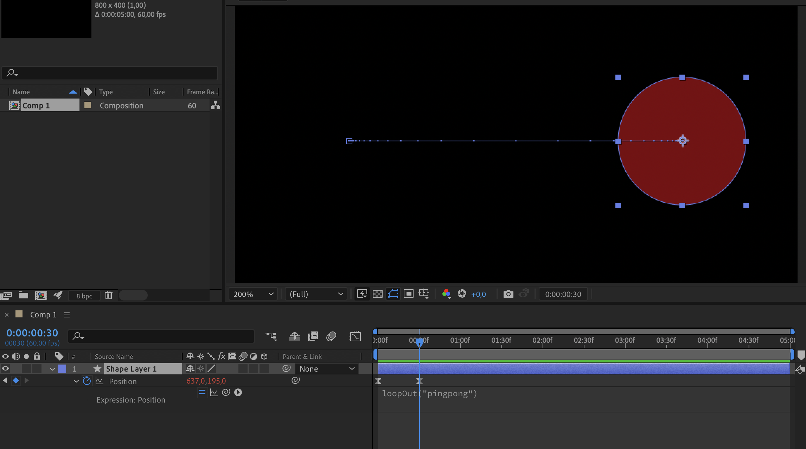The width and height of the screenshot is (806, 449).
Task: Click the +0,0 exposure value
Action: click(x=479, y=294)
